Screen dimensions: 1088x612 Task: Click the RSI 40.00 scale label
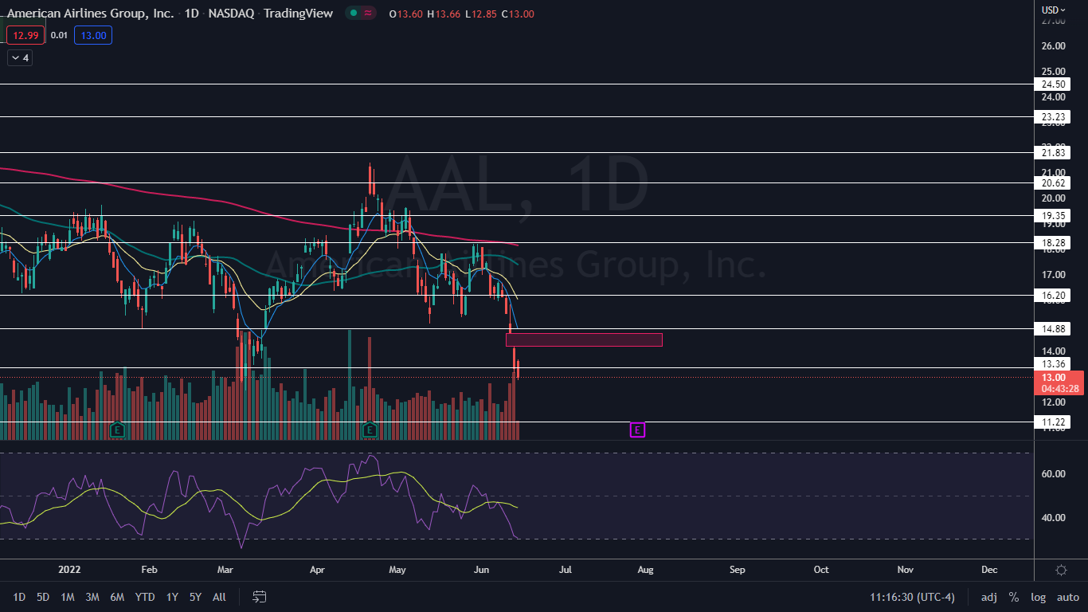pyautogui.click(x=1053, y=518)
